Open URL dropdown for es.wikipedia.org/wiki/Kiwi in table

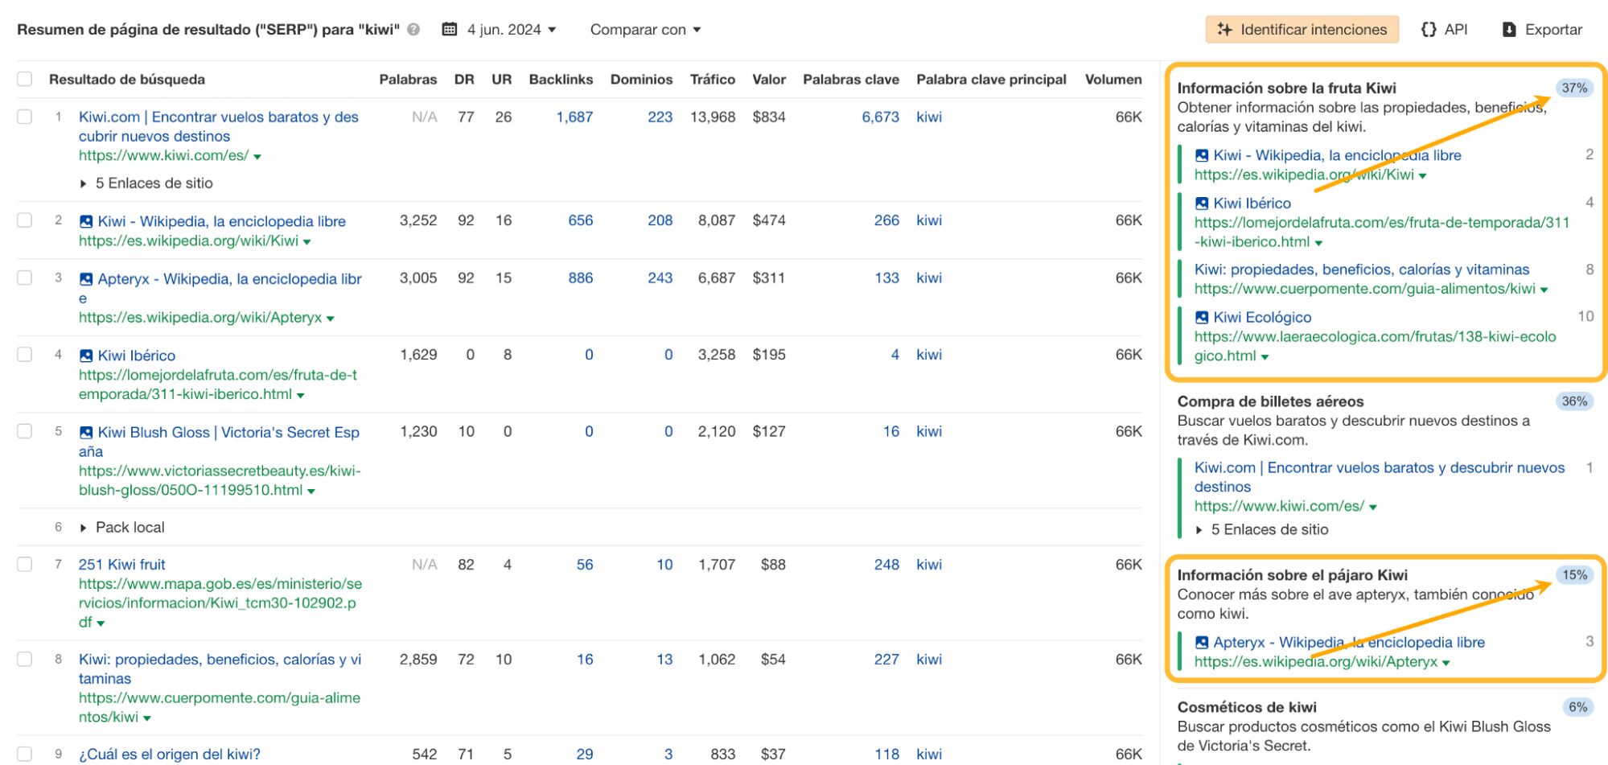pos(307,242)
